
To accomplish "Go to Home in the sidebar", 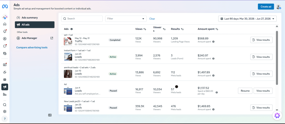I will pyautogui.click(x=5, y=24).
